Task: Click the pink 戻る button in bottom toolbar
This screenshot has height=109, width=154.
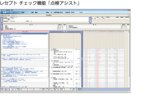Action: [x=6, y=89]
